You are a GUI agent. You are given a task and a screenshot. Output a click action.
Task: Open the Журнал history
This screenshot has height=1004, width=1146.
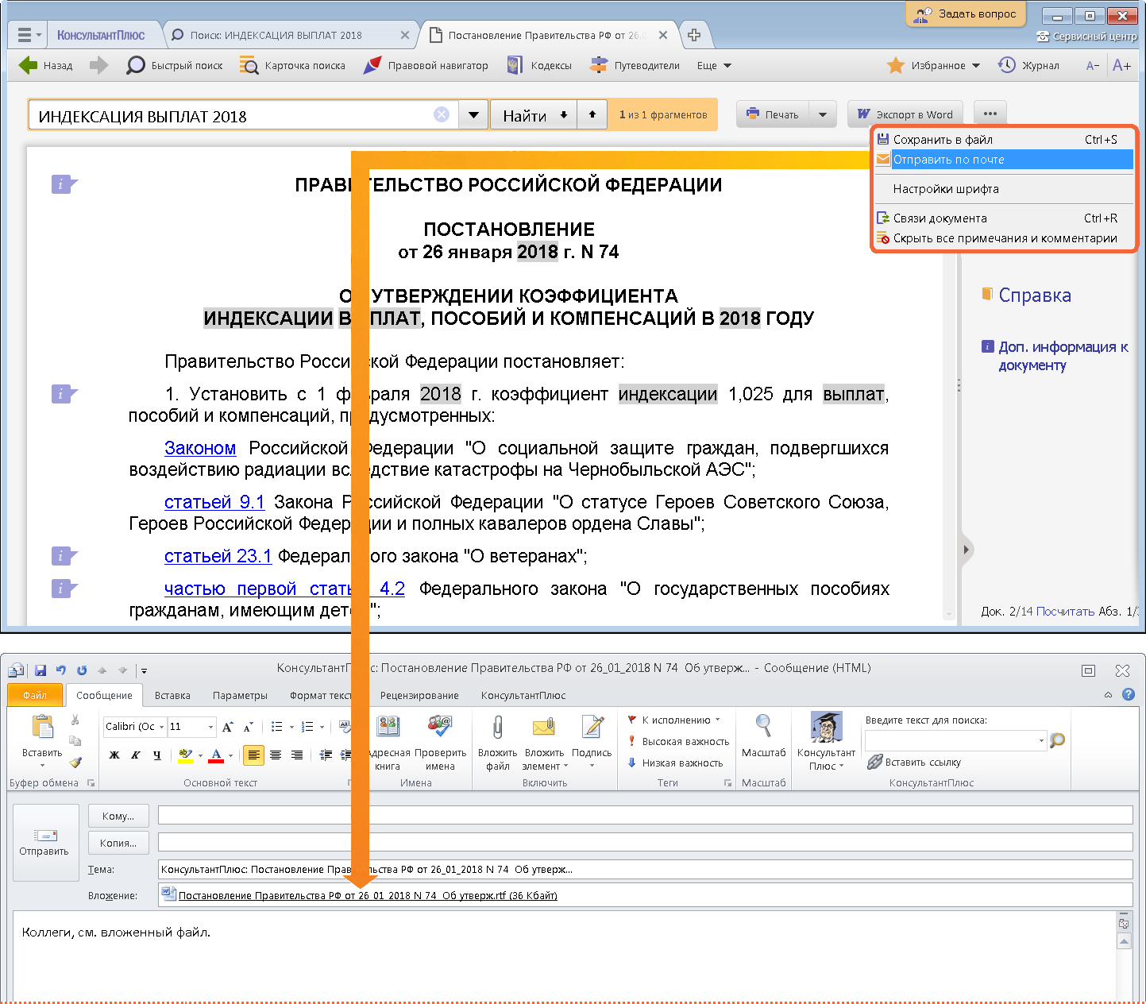(x=1028, y=65)
